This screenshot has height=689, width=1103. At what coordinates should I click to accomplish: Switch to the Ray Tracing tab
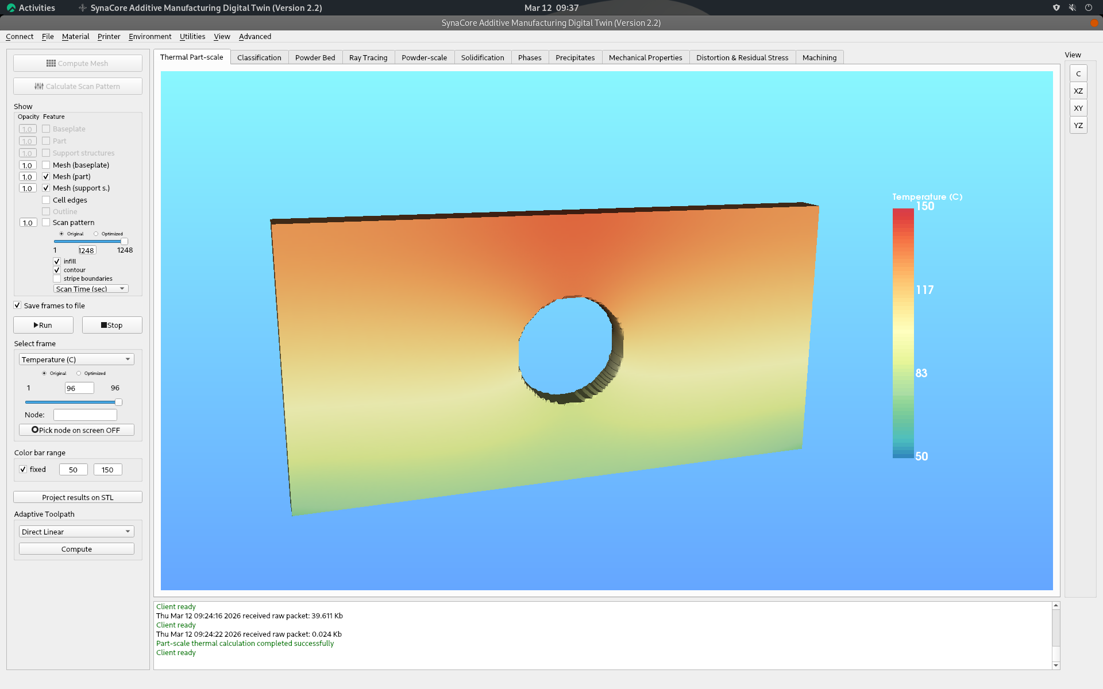(368, 57)
